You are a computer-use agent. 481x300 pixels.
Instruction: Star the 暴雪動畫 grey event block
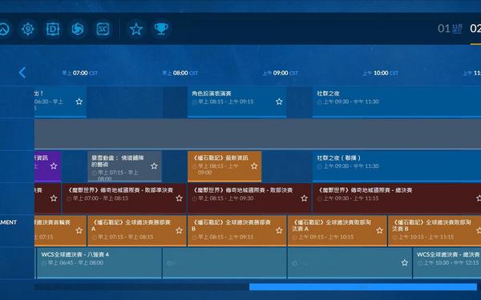(x=154, y=166)
